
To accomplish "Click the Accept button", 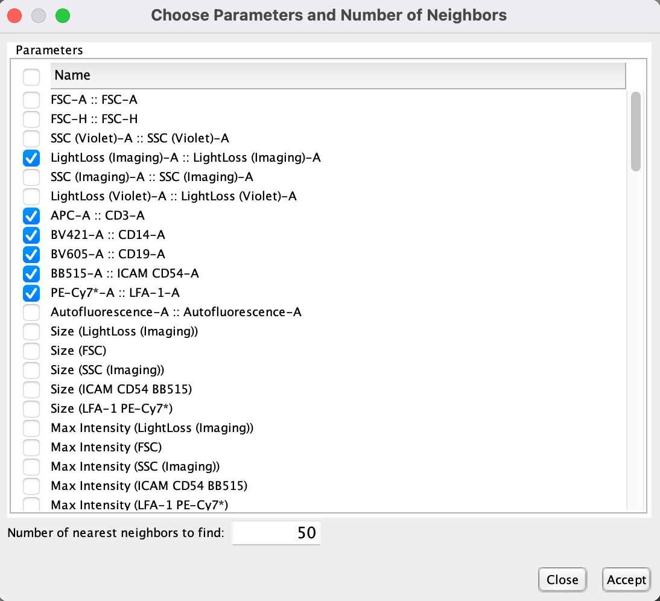I will pos(626,580).
